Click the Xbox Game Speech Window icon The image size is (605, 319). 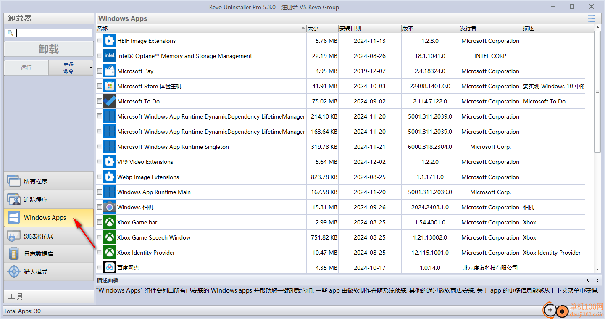click(109, 237)
